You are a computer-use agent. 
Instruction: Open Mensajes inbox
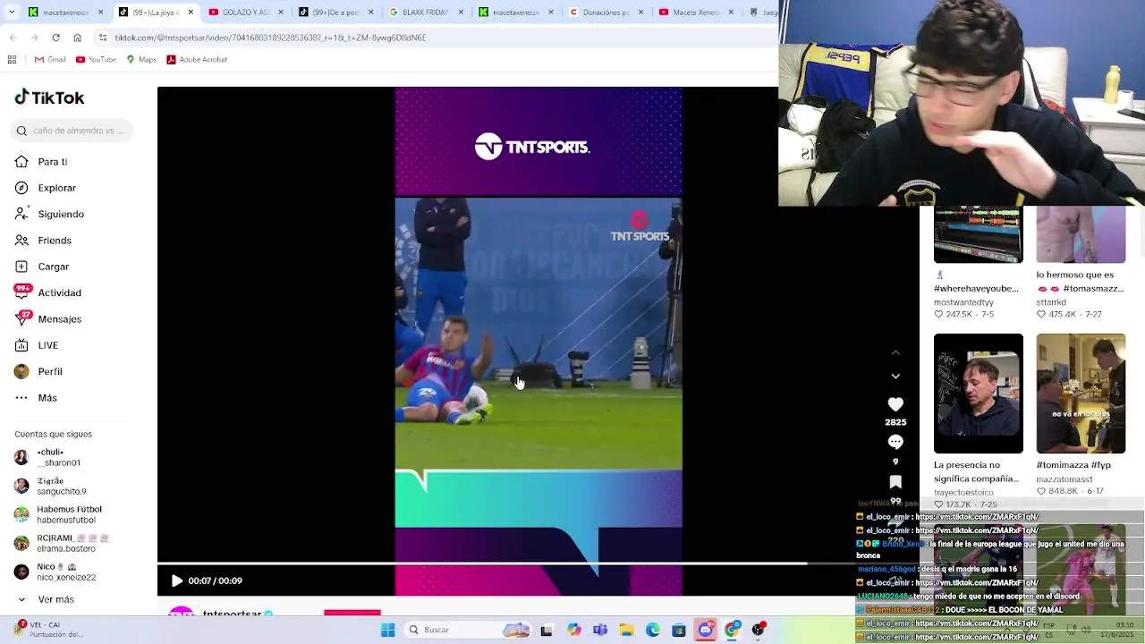[x=48, y=319]
